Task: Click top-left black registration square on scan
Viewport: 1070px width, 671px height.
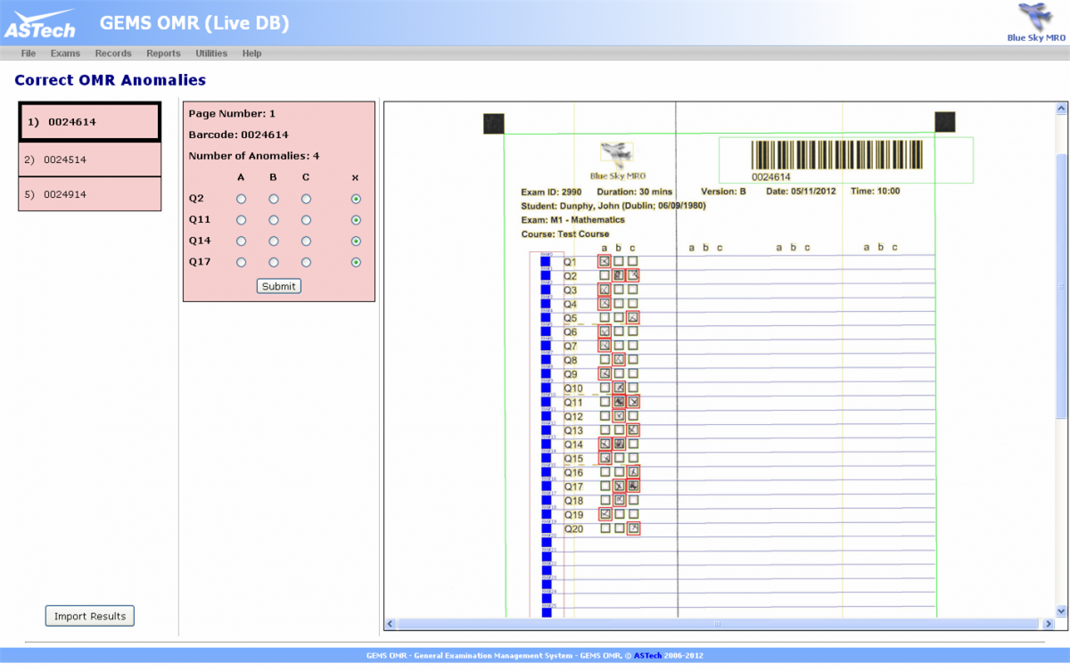Action: (494, 123)
